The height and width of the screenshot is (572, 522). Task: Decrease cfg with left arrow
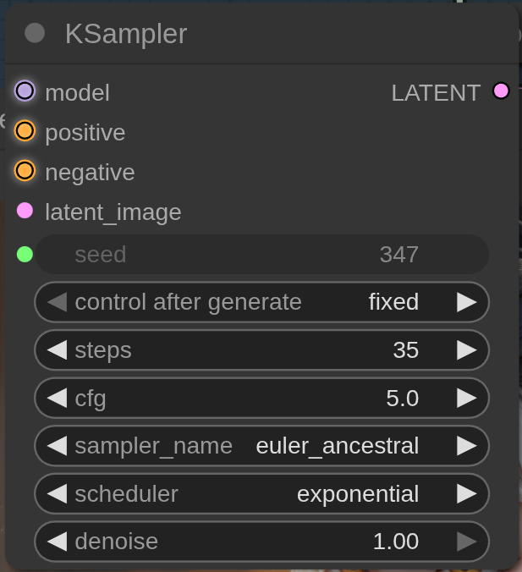[x=57, y=398]
